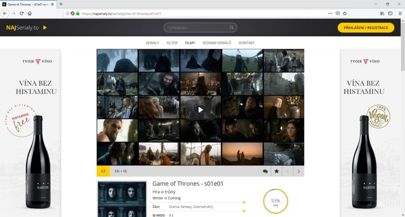Click PŘIHLÁŠENÍ / REGISTRACE button
The width and height of the screenshot is (405, 217).
366,28
